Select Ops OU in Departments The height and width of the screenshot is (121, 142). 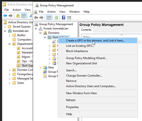click(27, 61)
